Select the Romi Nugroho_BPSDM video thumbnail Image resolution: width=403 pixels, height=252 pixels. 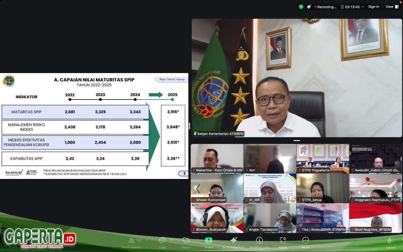coord(376,218)
